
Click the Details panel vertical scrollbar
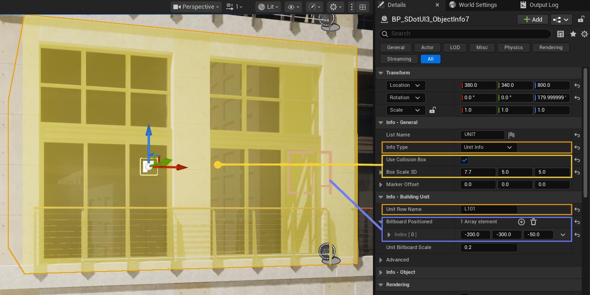[x=585, y=133]
